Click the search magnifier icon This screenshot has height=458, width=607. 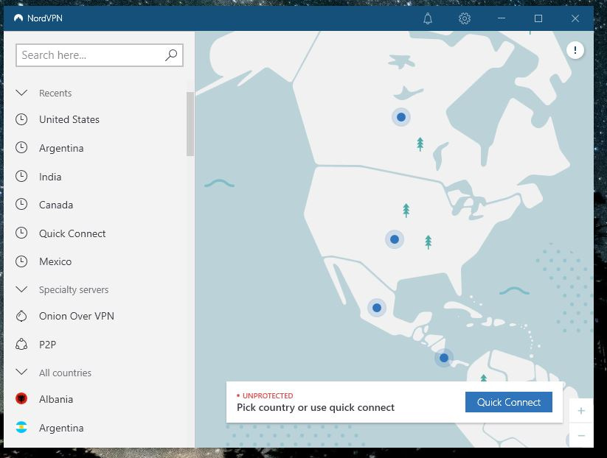pyautogui.click(x=171, y=55)
